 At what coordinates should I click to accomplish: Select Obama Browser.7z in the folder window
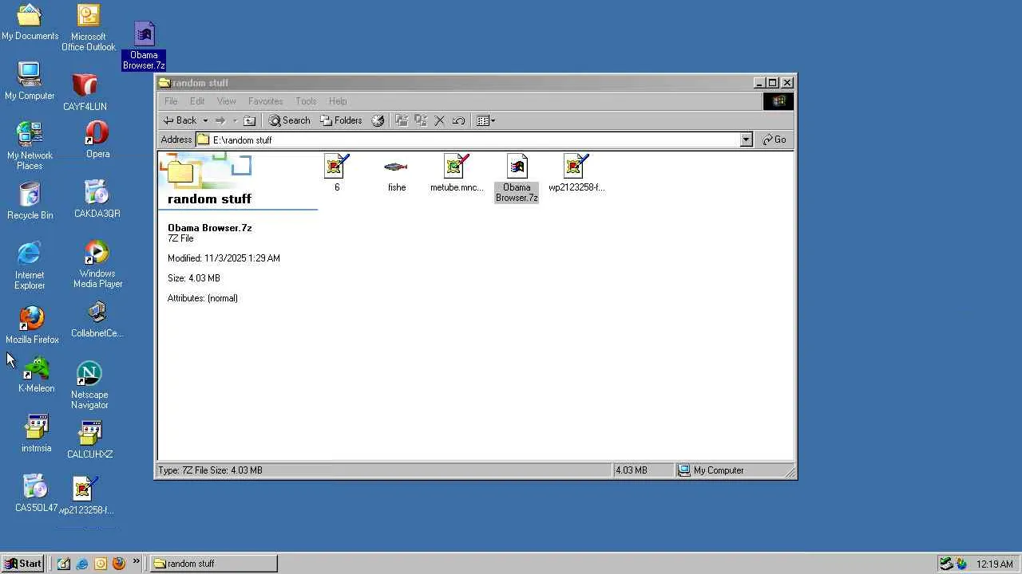[517, 178]
